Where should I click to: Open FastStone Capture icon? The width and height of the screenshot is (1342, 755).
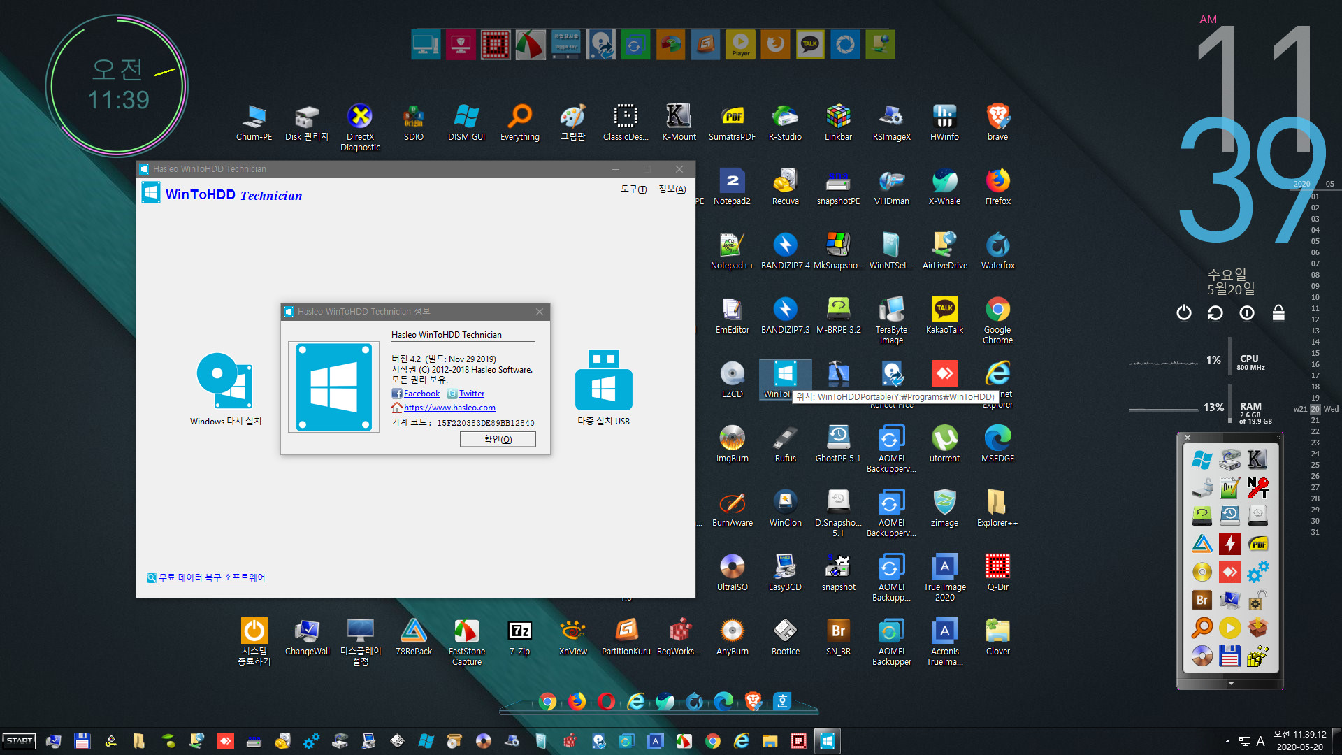tap(466, 642)
